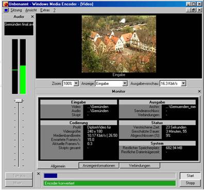The height and width of the screenshot is (190, 204).
Task: Click the Verstrichene Zeit value 23 Sekunden
Action: (176, 127)
